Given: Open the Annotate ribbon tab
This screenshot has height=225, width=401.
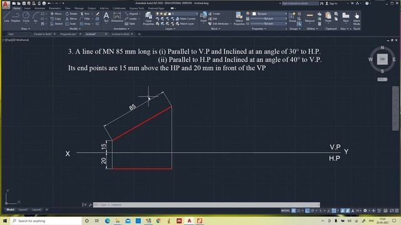Looking at the screenshot, I should 39,8.
